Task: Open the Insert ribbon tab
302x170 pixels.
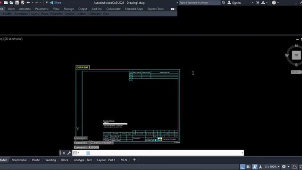Action: 11,9
